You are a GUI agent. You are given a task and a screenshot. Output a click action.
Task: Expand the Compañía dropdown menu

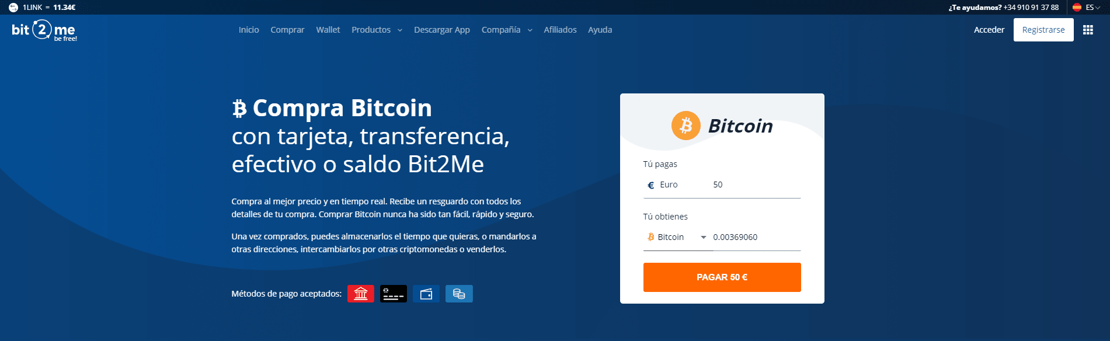click(x=507, y=30)
